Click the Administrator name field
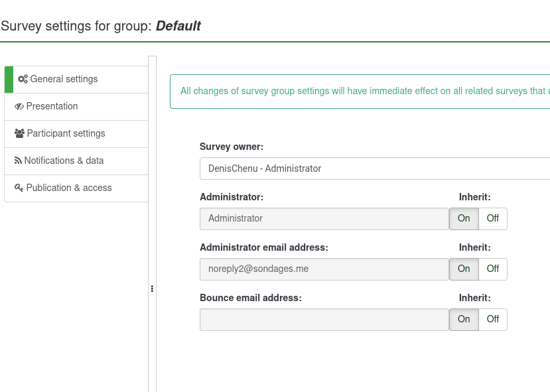Viewport: 550px width, 392px height. coord(324,219)
